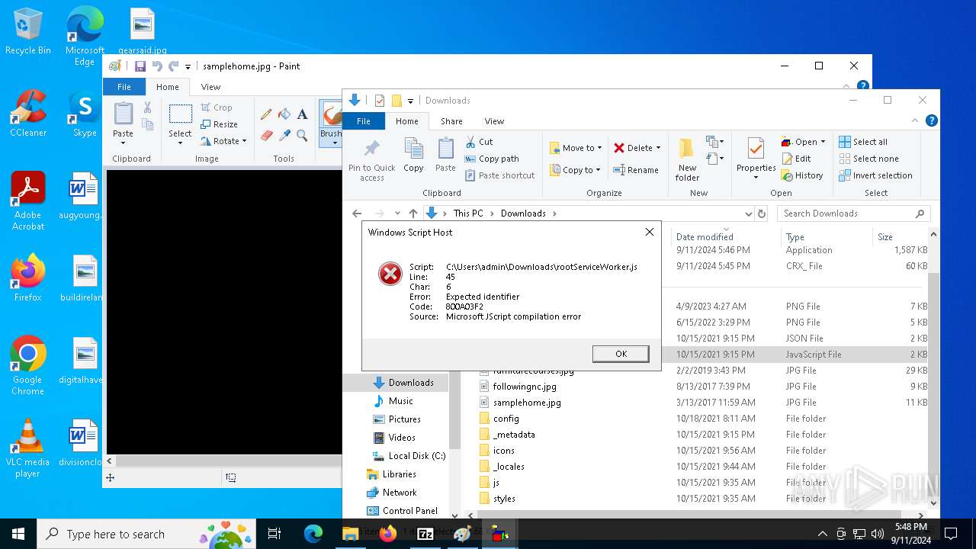Open the address bar history dropdown

[748, 213]
